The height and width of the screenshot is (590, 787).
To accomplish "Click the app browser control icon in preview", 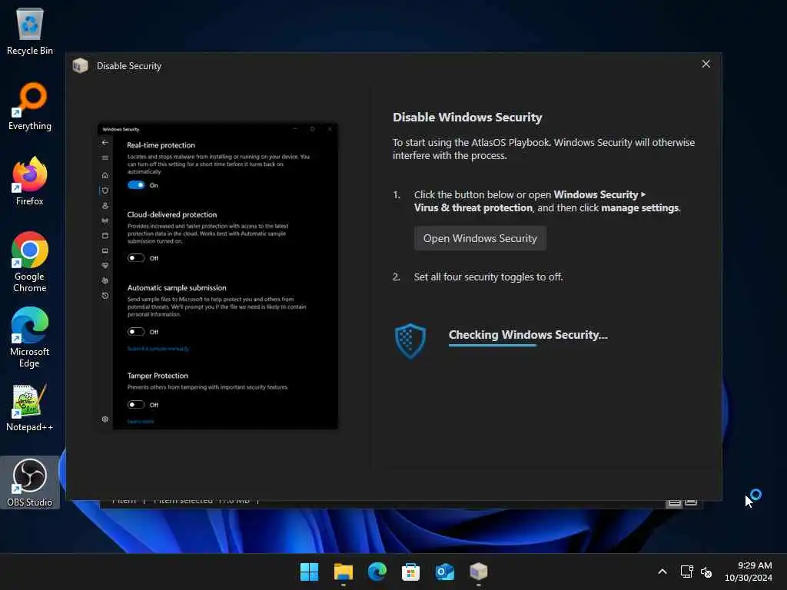I will 105,236.
